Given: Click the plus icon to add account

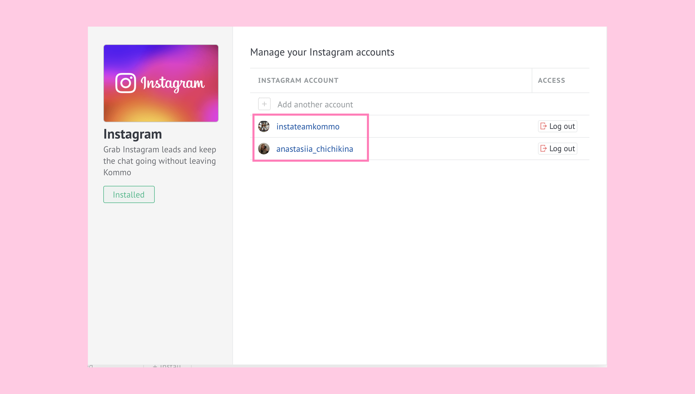Looking at the screenshot, I should (x=264, y=104).
